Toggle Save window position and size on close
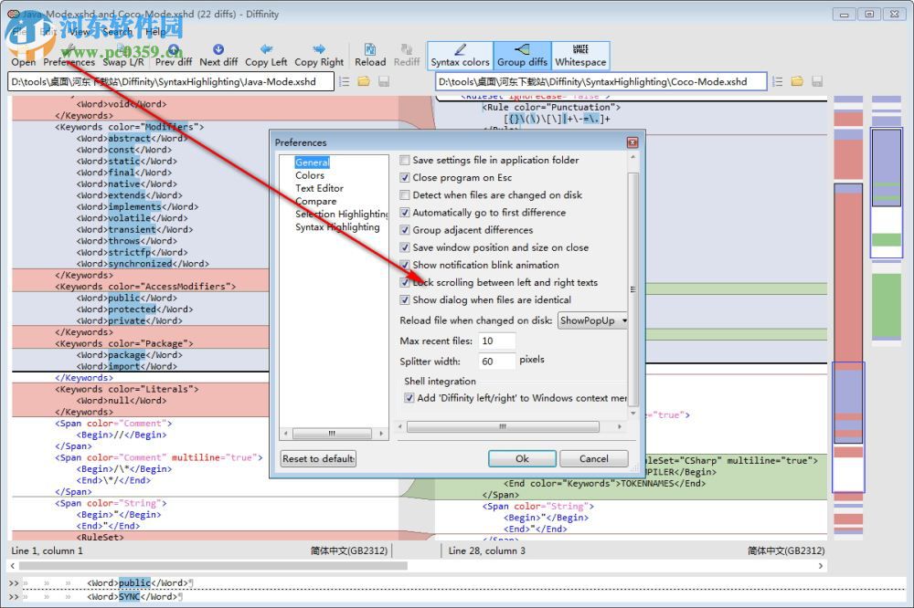Screen dimensions: 914x608 405,246
